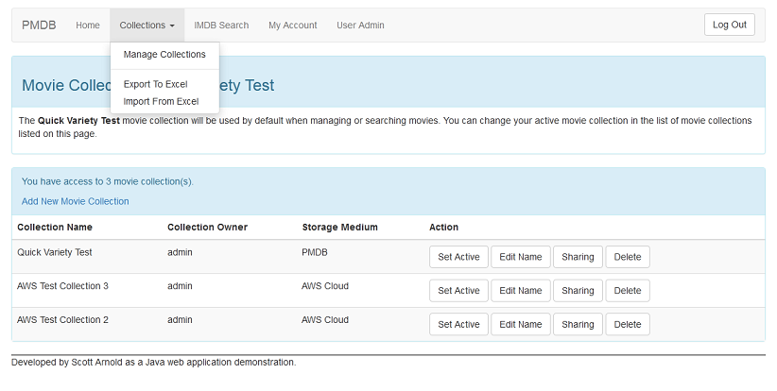The height and width of the screenshot is (391, 777).
Task: Edit name of Quick Variety Test
Action: pyautogui.click(x=520, y=257)
